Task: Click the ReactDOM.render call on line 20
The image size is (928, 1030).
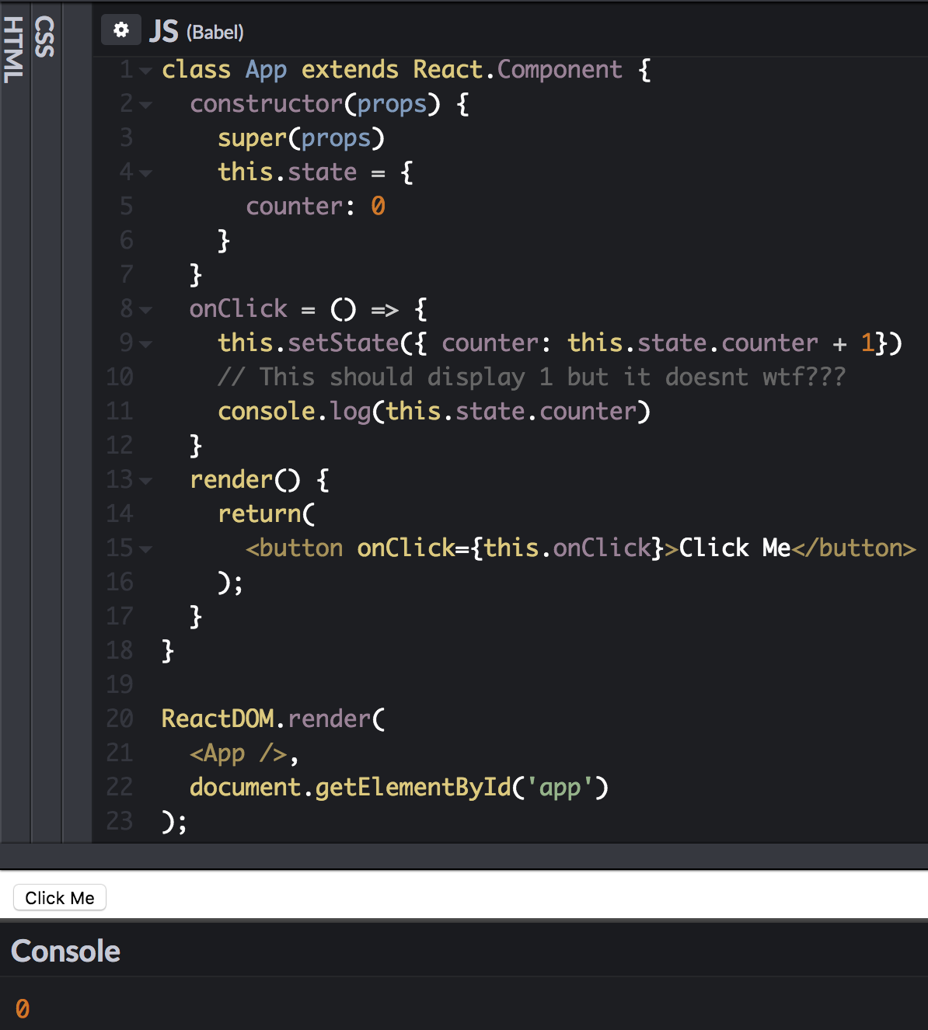Action: (272, 719)
